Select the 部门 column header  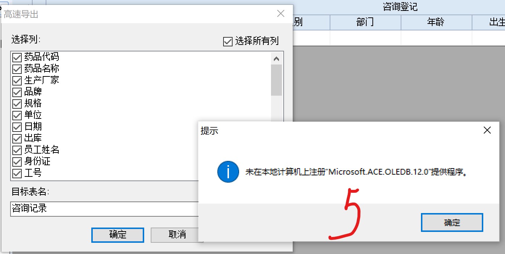point(365,22)
